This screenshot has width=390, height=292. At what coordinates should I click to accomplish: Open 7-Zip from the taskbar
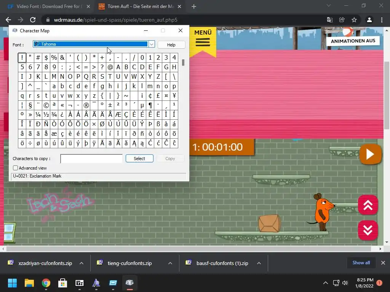79,283
